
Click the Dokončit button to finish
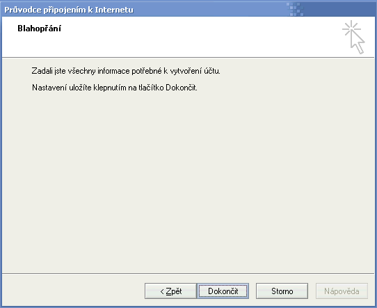(223, 291)
